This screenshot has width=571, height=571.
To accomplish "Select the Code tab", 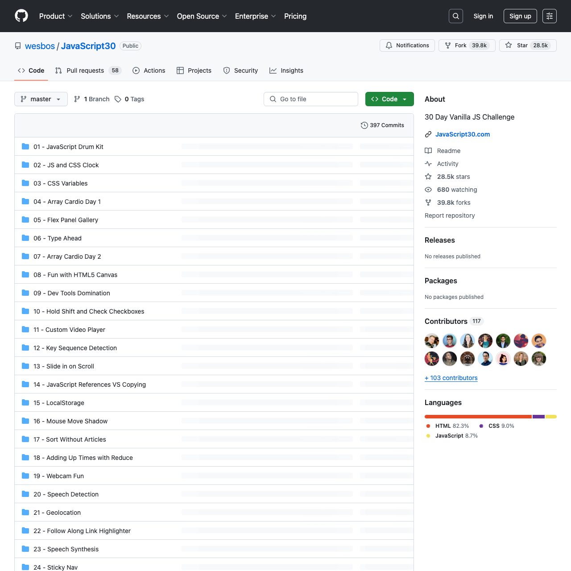I will 31,70.
